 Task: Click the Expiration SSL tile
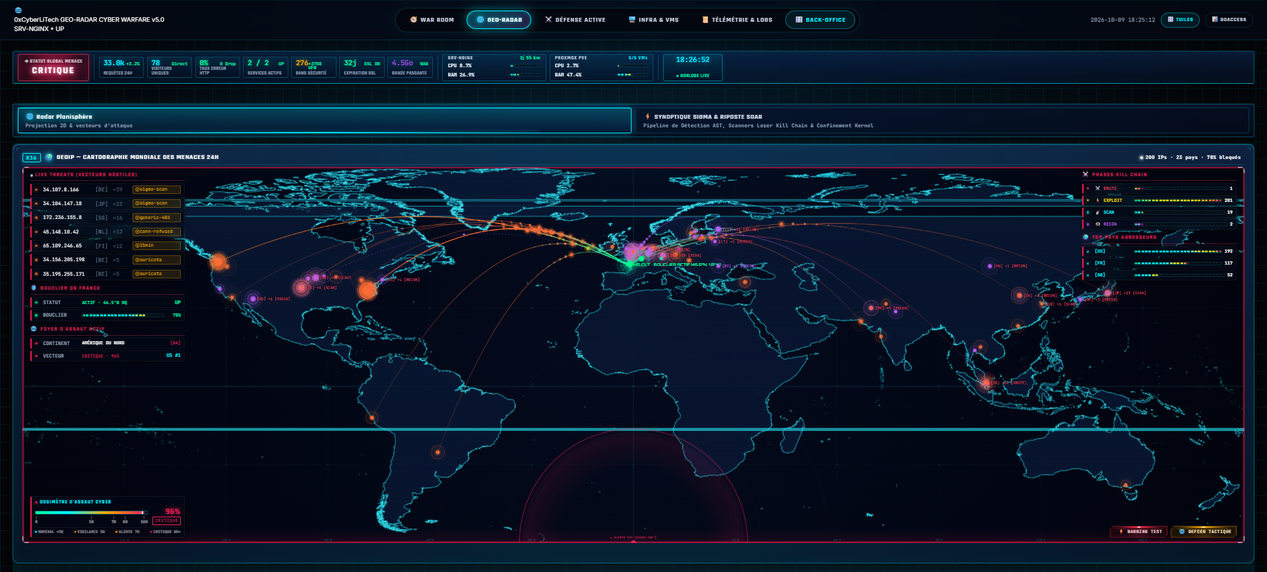[x=362, y=67]
